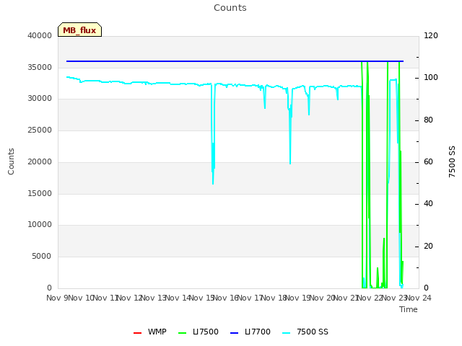
Task: Click the chart title 'Counts'
Action: [230, 8]
